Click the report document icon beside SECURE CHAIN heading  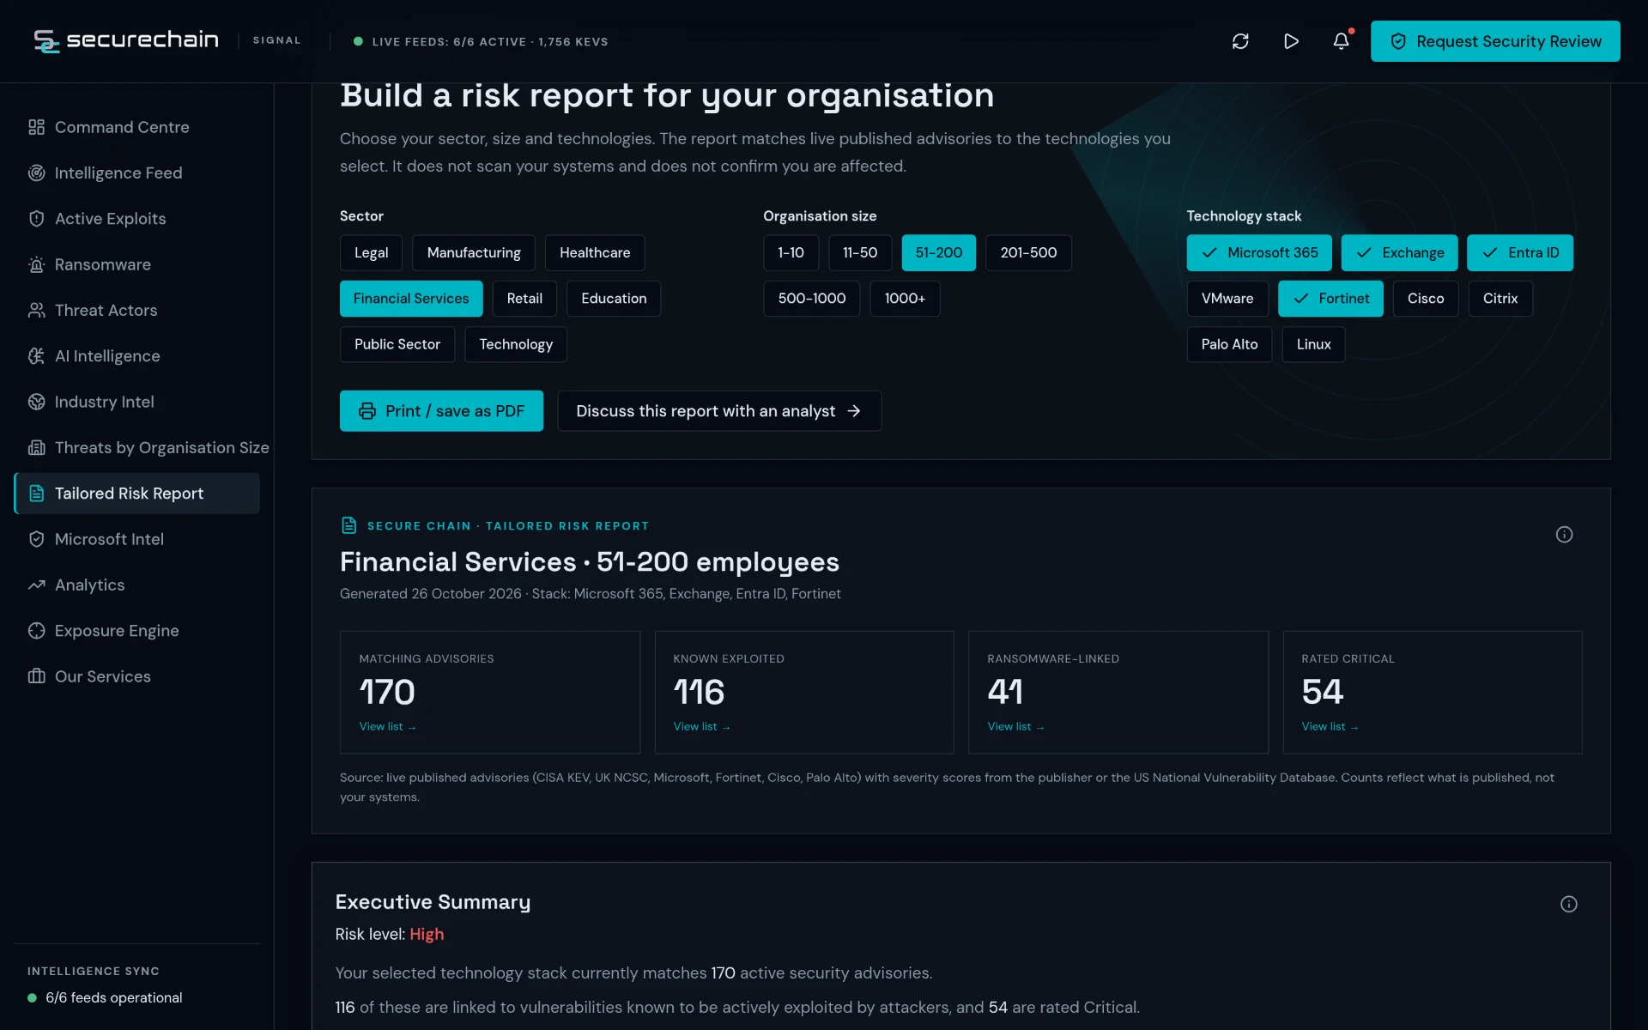pos(348,525)
